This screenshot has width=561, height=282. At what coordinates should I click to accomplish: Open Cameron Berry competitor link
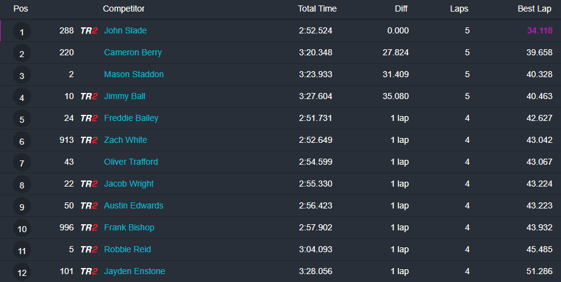point(133,53)
